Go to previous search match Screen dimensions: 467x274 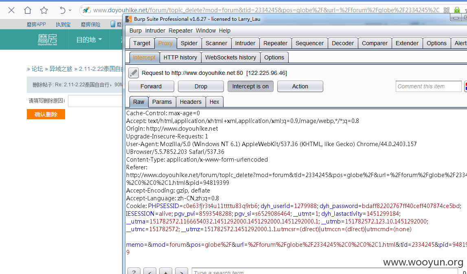tap(150, 271)
